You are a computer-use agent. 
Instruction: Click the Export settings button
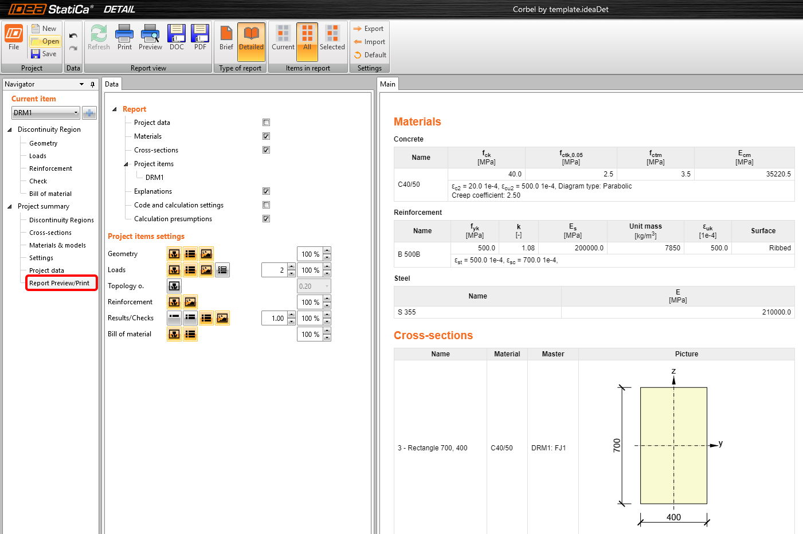369,29
